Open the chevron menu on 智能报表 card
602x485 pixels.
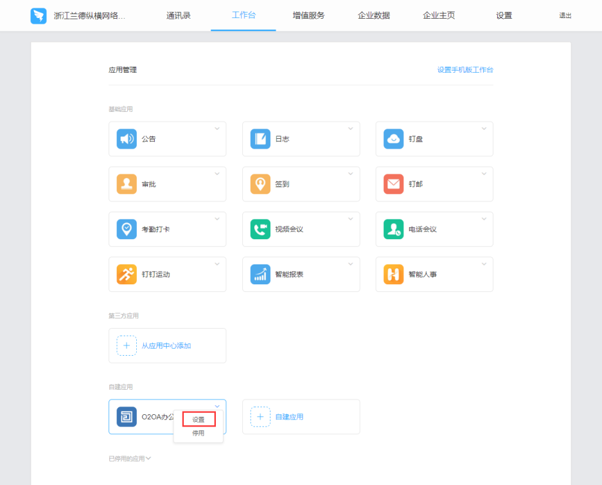(x=350, y=264)
